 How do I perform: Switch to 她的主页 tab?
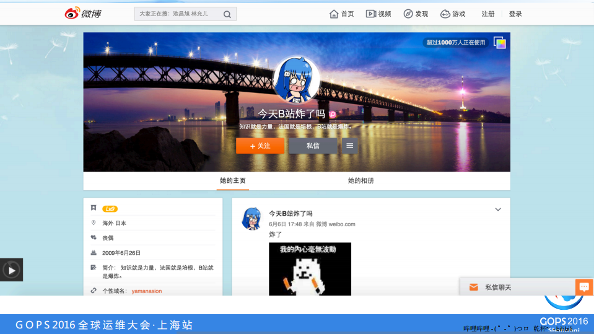(233, 181)
